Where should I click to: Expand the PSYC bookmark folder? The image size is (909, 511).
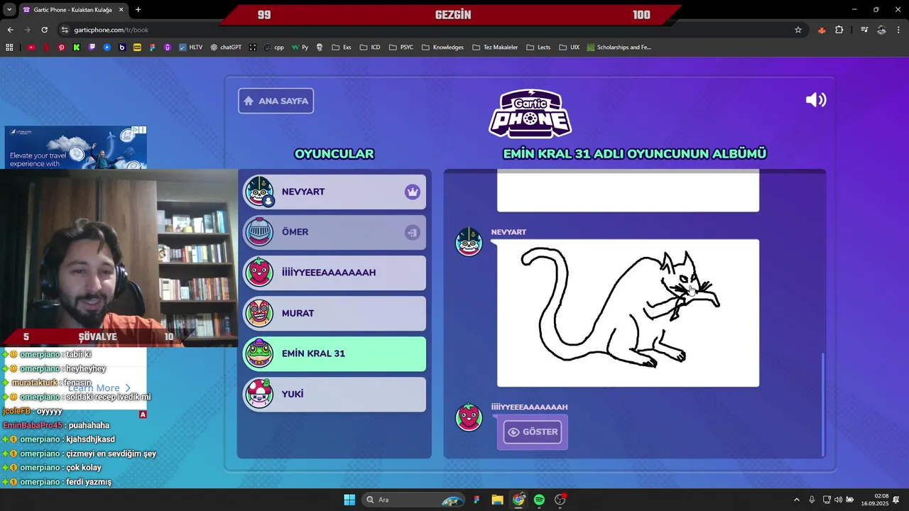tap(401, 48)
